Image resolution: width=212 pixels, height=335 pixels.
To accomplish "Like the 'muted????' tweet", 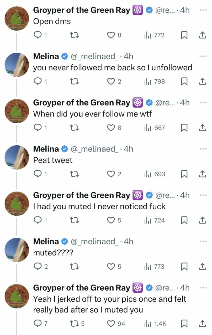I will [x=111, y=267].
